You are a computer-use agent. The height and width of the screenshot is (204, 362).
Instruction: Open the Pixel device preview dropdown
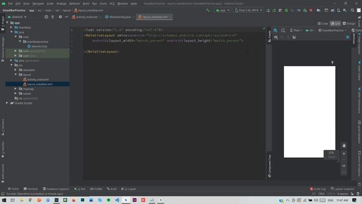tap(296, 30)
